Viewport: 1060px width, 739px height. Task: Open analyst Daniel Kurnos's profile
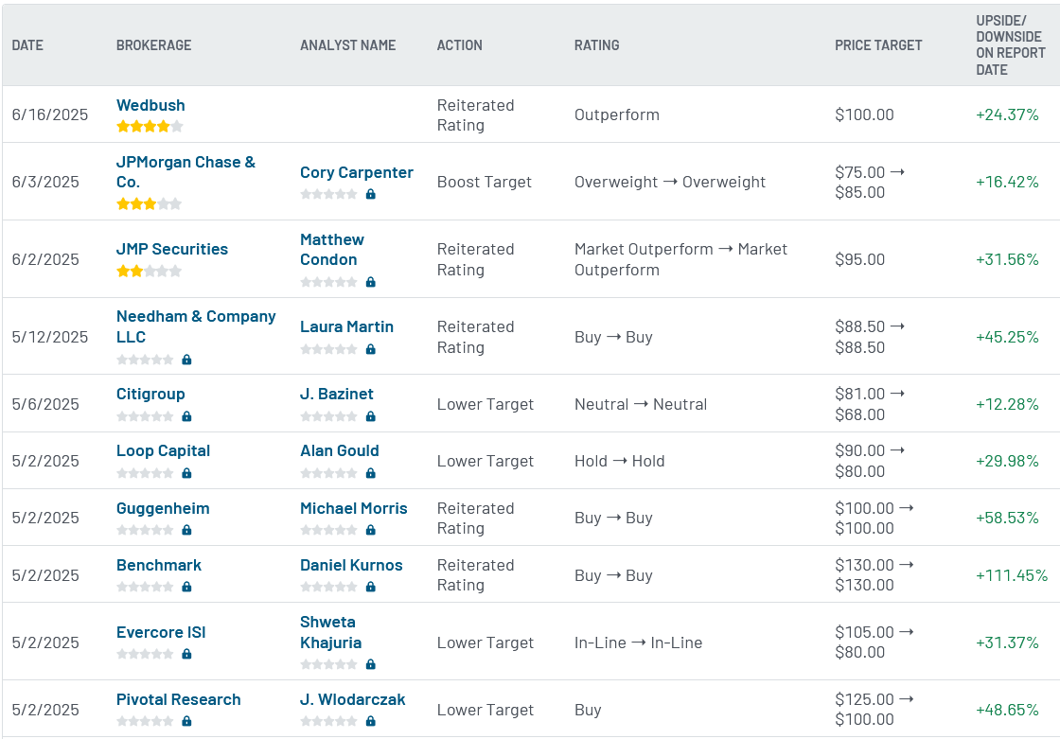(x=351, y=565)
